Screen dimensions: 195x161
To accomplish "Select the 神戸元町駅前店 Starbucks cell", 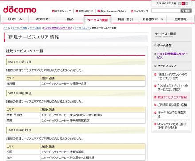I will point(93,121).
